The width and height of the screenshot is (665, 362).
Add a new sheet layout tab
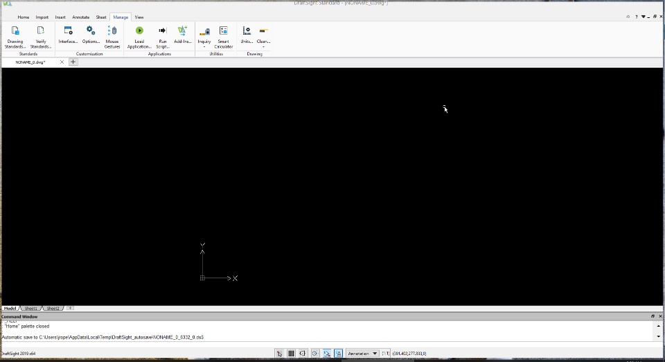point(70,308)
